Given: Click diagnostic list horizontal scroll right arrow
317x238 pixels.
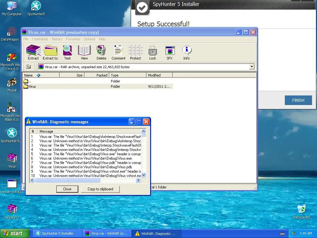Looking at the screenshot, I should tap(138, 180).
